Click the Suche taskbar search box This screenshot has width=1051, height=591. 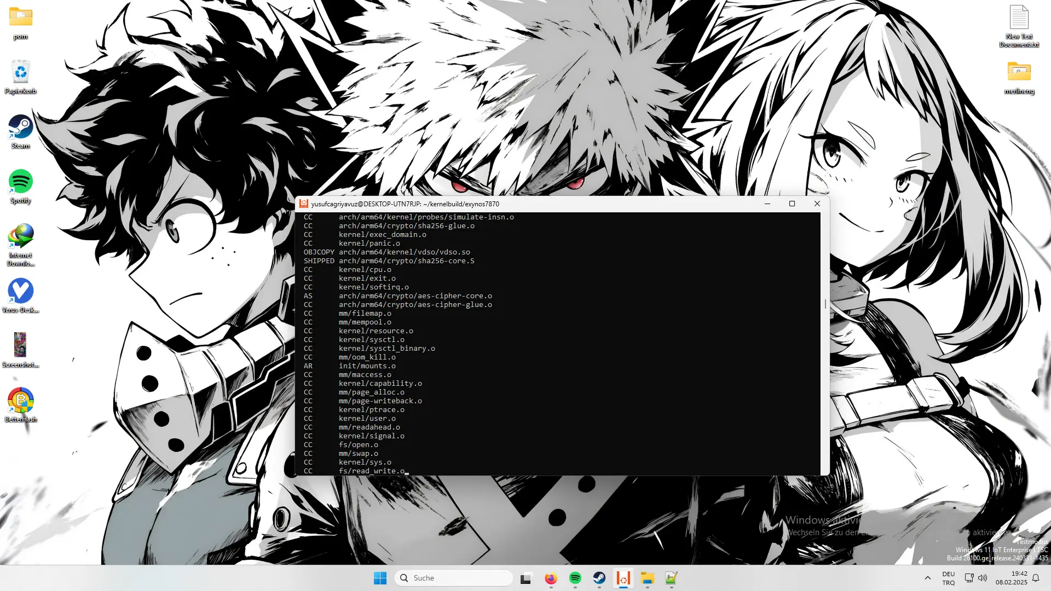click(x=453, y=578)
